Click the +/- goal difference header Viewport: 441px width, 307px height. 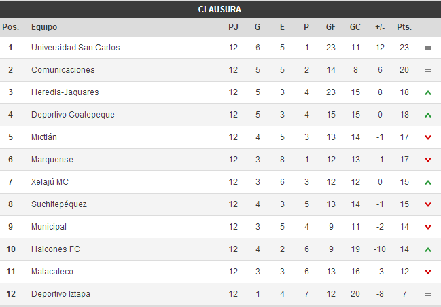tap(380, 27)
